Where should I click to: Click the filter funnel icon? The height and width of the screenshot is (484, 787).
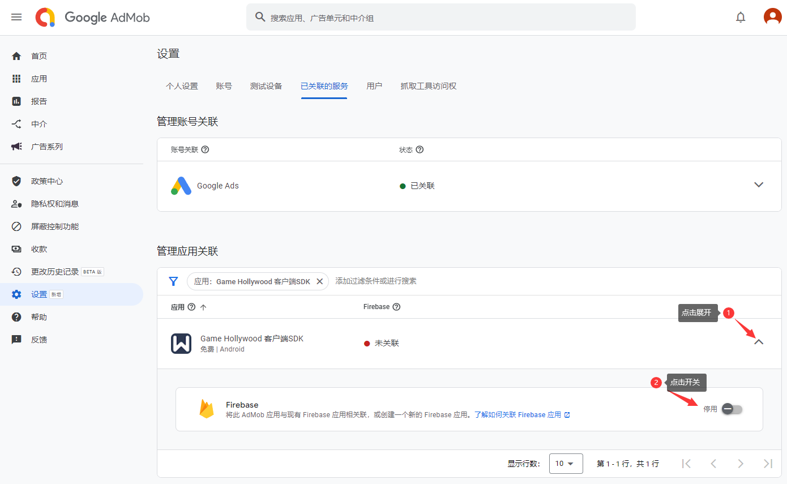click(174, 281)
